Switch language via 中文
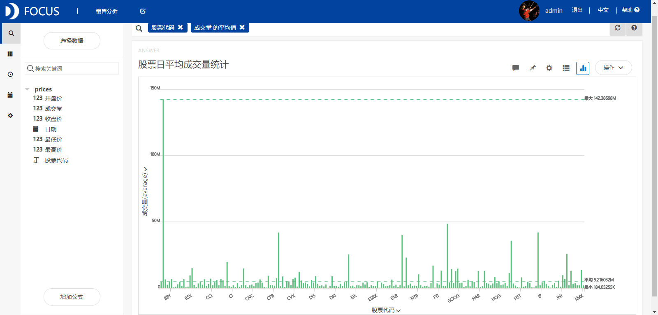This screenshot has height=315, width=658. pos(603,10)
